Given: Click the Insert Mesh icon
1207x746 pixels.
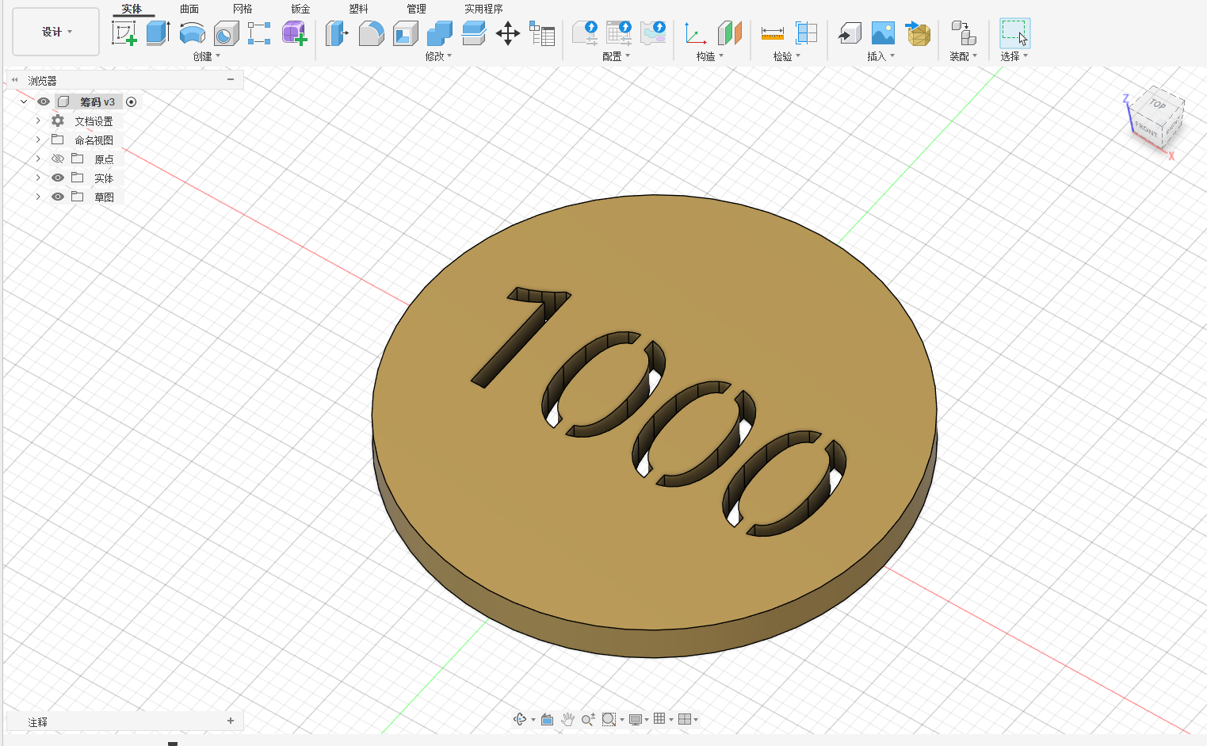Looking at the screenshot, I should (918, 33).
